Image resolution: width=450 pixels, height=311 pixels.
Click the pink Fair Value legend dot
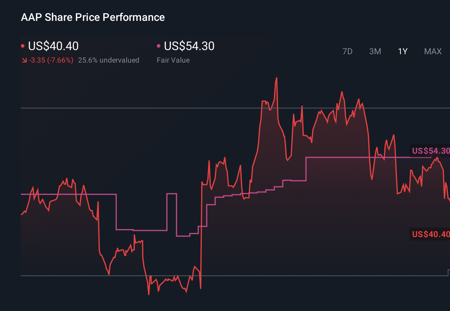[x=159, y=45]
